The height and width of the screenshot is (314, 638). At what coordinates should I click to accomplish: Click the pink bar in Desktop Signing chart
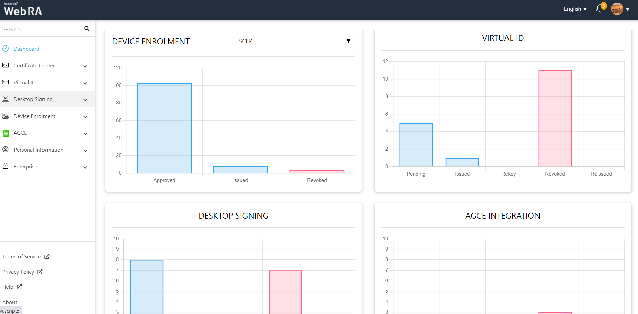coord(286,292)
